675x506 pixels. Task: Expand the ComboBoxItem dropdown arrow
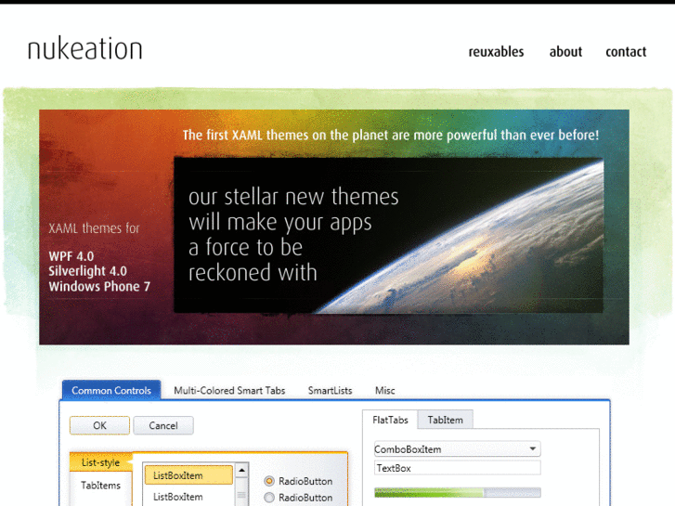pos(532,449)
